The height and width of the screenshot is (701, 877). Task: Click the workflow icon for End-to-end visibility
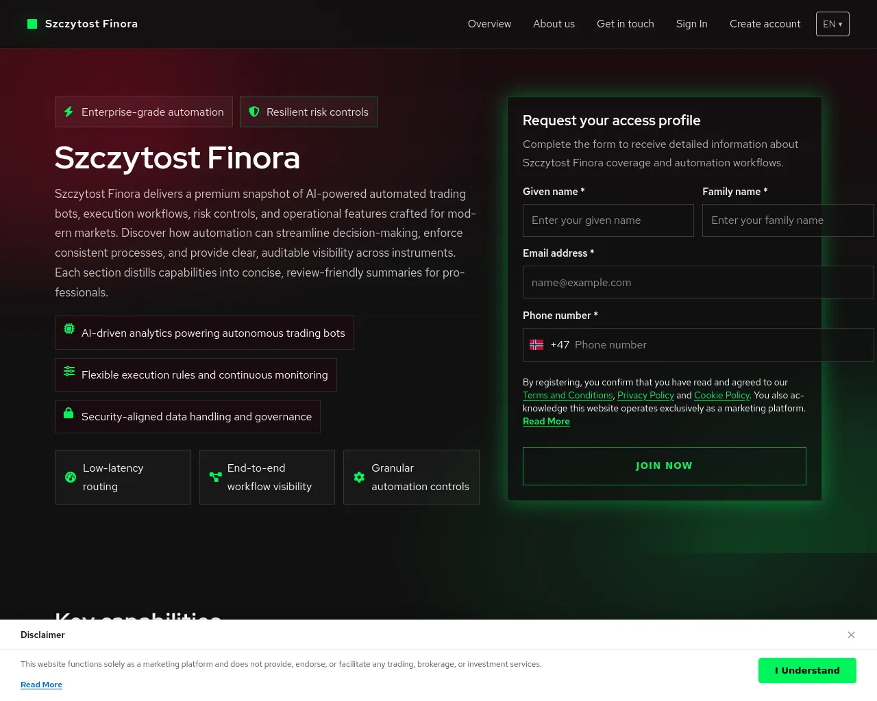tap(215, 477)
